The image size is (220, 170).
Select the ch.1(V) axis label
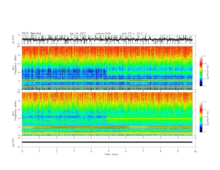pyautogui.click(x=13, y=39)
